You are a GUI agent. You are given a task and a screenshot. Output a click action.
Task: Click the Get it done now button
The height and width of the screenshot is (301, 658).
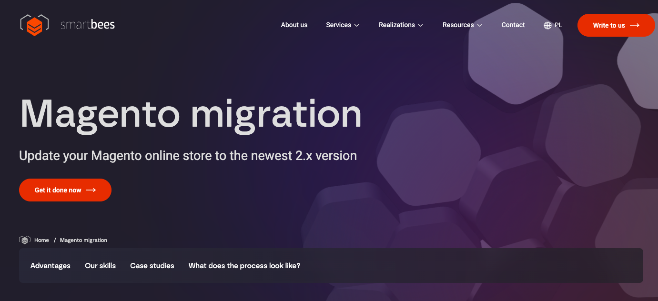pos(65,190)
